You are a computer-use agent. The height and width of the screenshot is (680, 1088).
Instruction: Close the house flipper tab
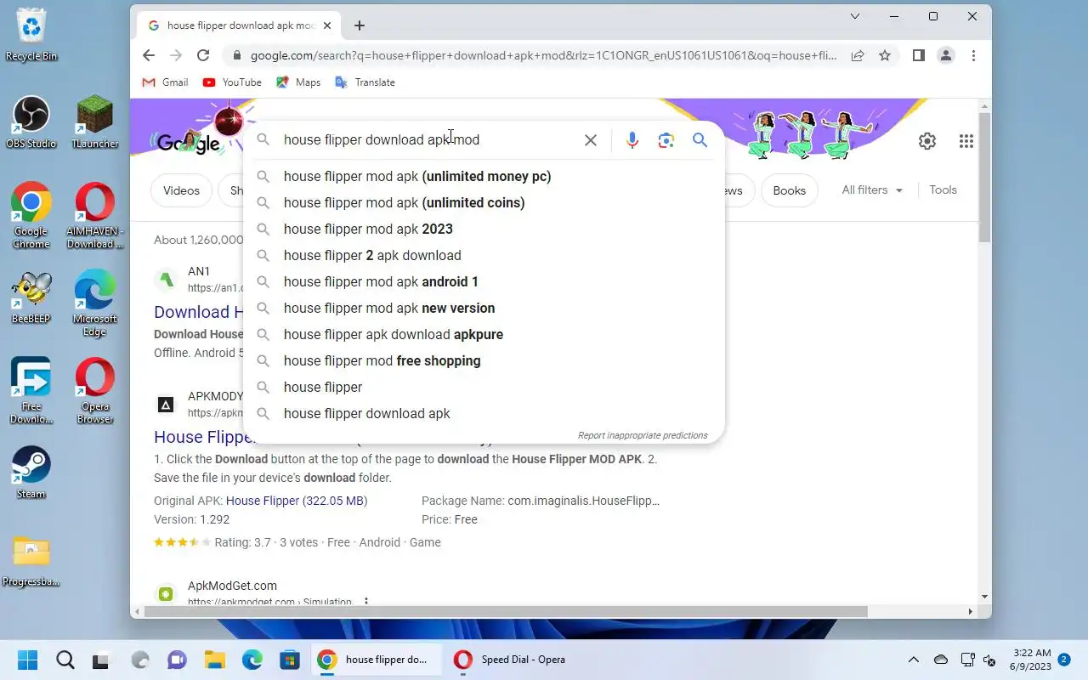coord(327,25)
